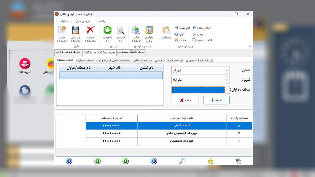
Task: Switch to the سقف اعتبارات tab
Action: [85, 60]
